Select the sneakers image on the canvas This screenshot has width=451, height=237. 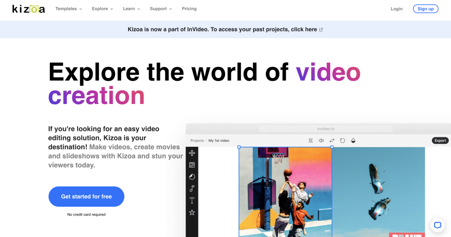[378, 192]
